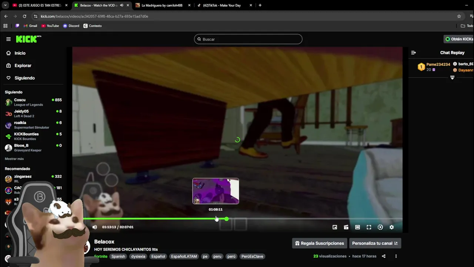Open Jeidy05's channel
The image size is (474, 267).
click(33, 113)
